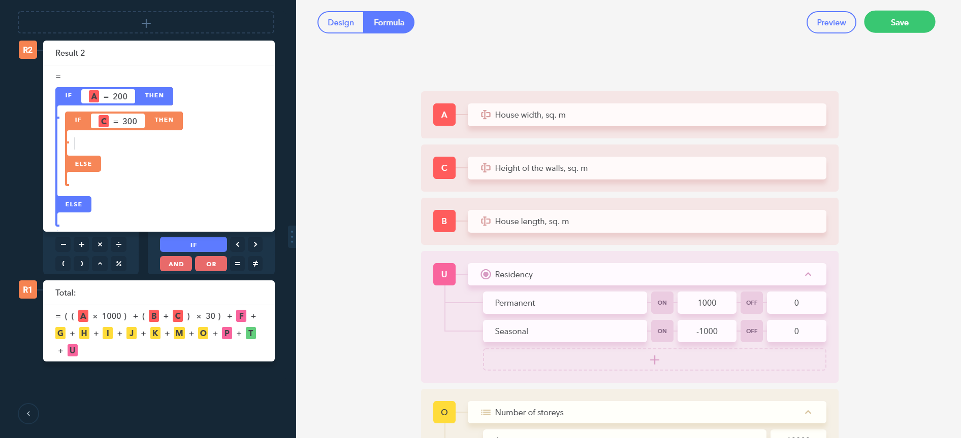Collapse the Residency options
This screenshot has height=438, width=961.
808,274
